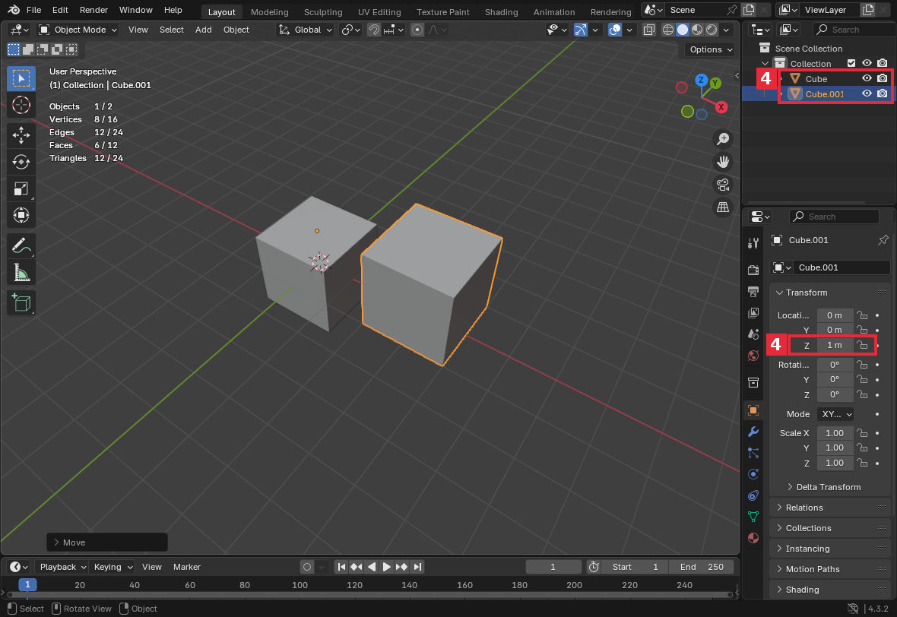Uncheck the Collection exclude checkbox
Image resolution: width=897 pixels, height=617 pixels.
tap(851, 64)
